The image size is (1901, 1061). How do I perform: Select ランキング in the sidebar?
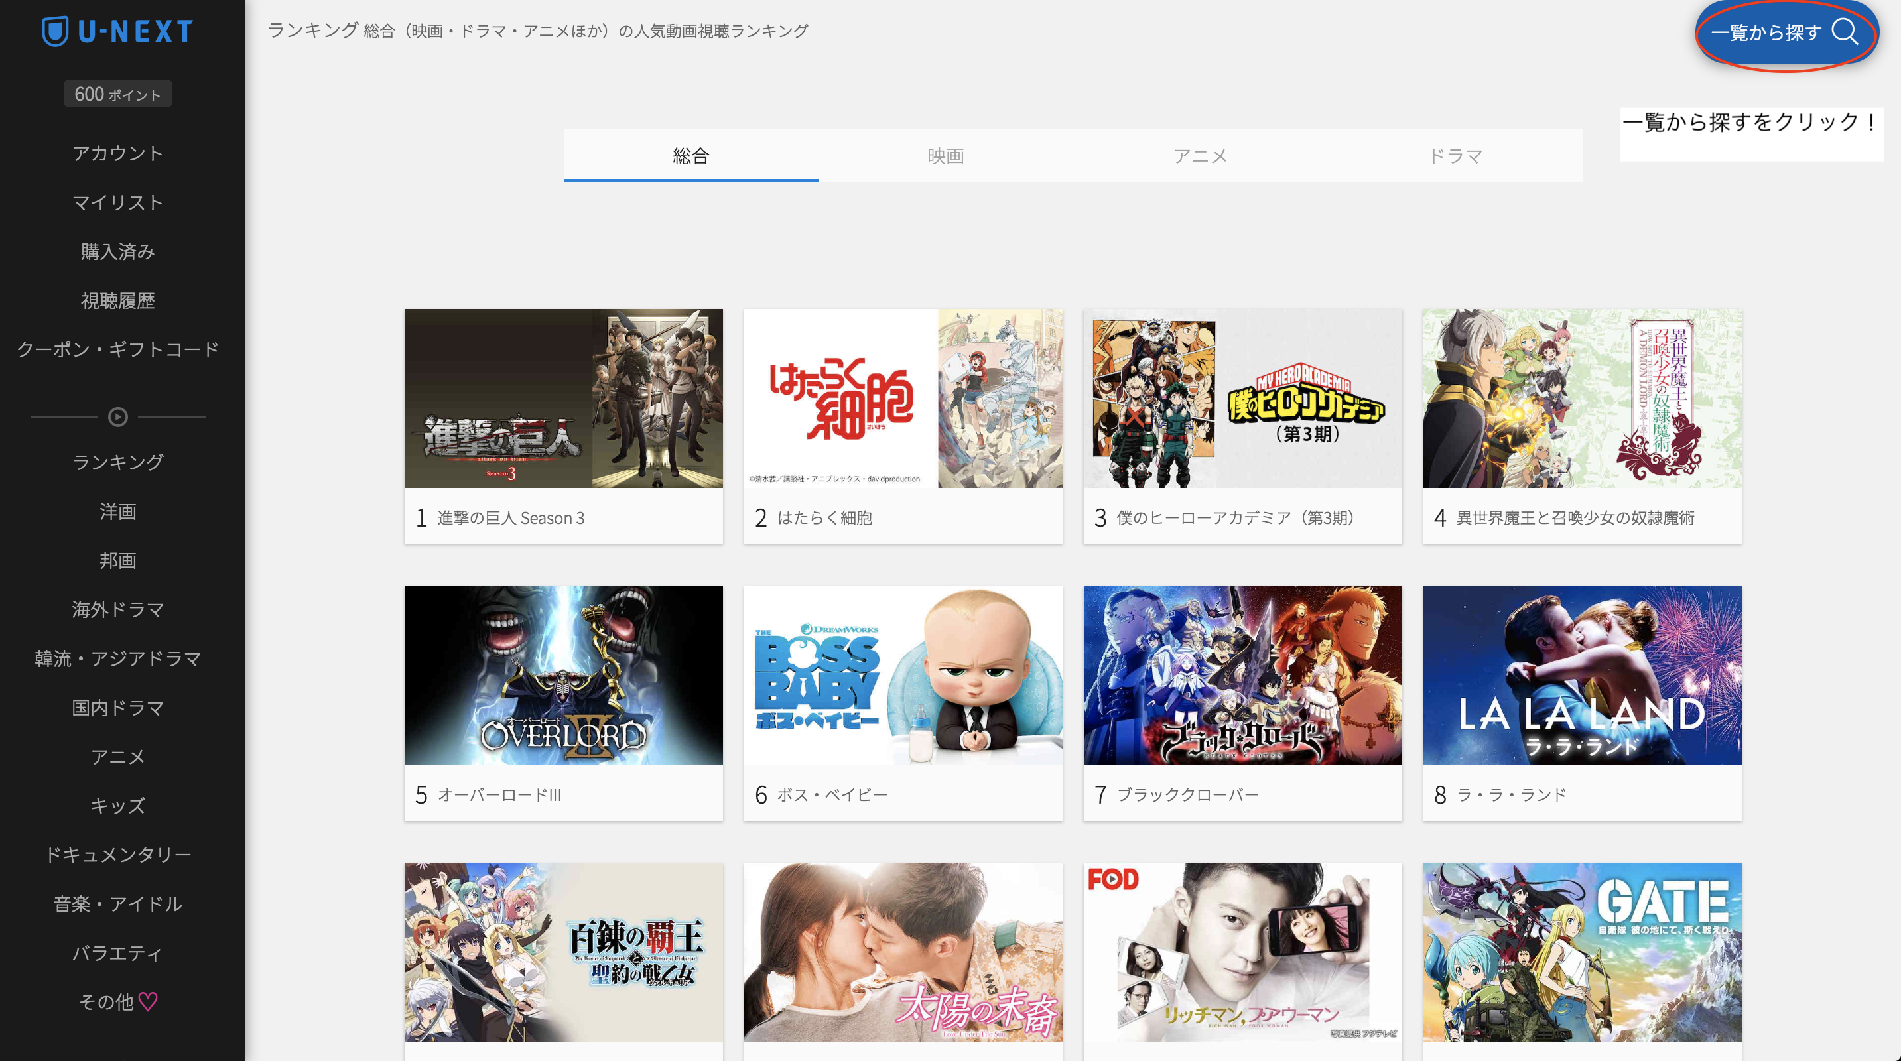tap(118, 462)
